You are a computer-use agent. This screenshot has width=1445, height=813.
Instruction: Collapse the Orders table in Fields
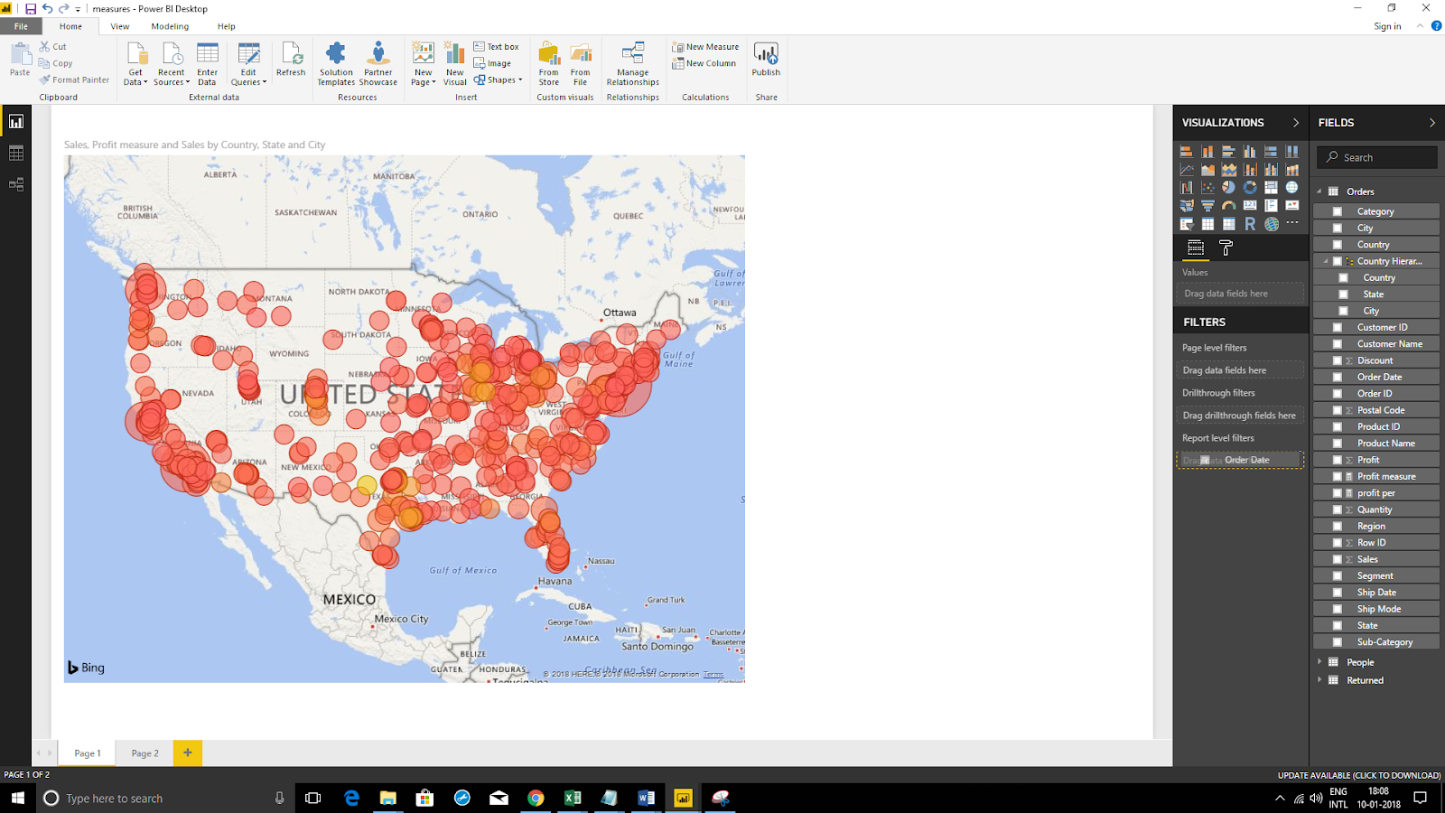pos(1319,192)
